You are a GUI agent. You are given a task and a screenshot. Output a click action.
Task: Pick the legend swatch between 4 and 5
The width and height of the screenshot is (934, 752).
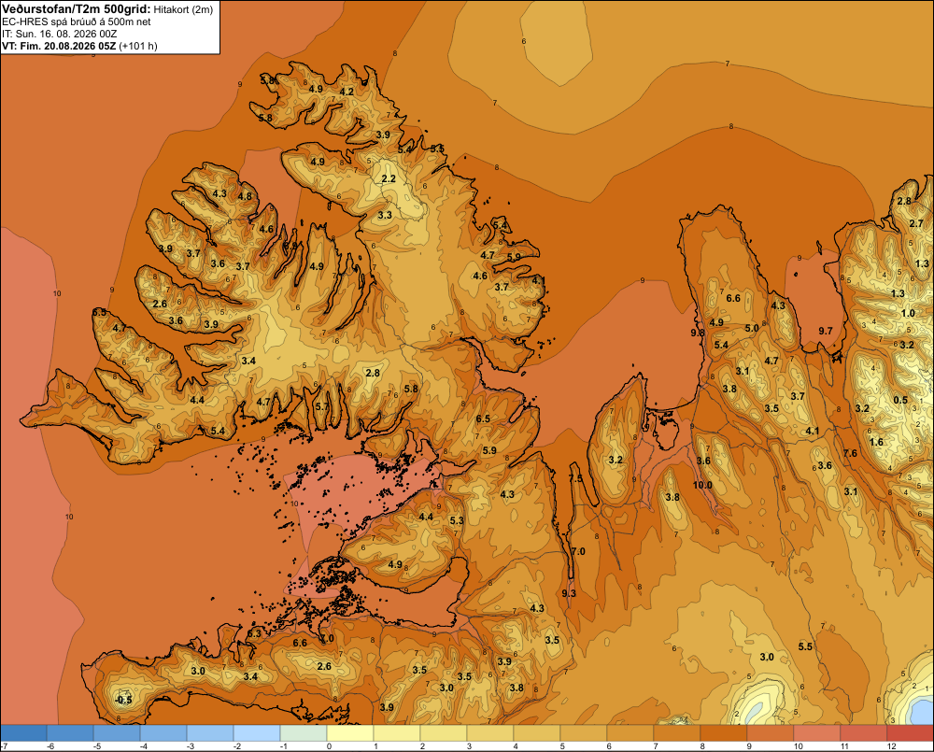[x=537, y=732]
